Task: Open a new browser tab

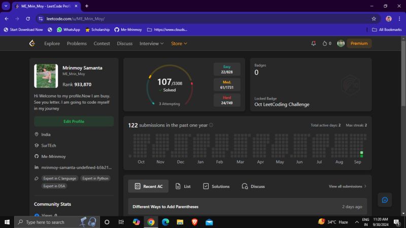Action: (x=87, y=6)
